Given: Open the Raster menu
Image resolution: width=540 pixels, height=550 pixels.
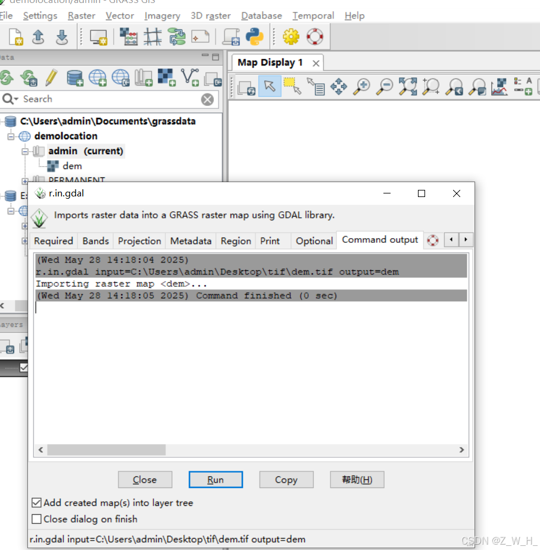Looking at the screenshot, I should pyautogui.click(x=82, y=16).
